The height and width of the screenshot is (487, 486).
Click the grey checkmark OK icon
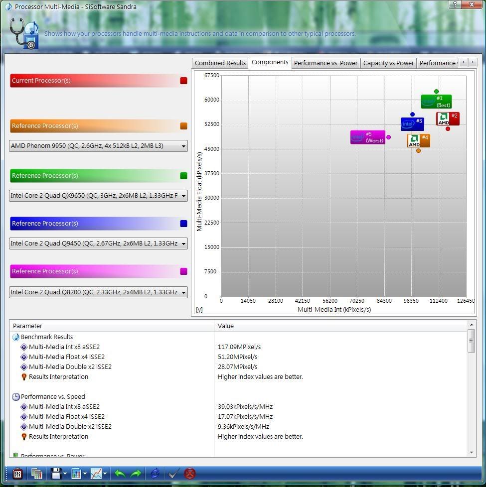point(173,474)
